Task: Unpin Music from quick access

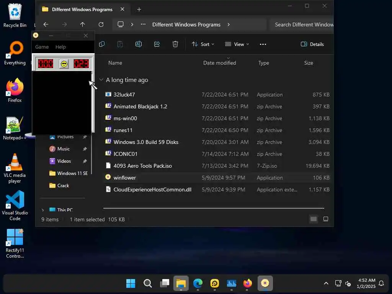Action: 85,149
